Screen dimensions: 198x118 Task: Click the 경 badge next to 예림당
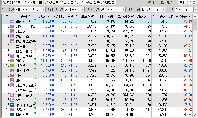coord(12,75)
